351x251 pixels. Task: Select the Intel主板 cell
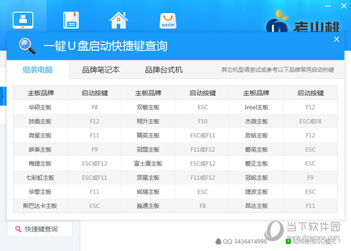tap(256, 107)
